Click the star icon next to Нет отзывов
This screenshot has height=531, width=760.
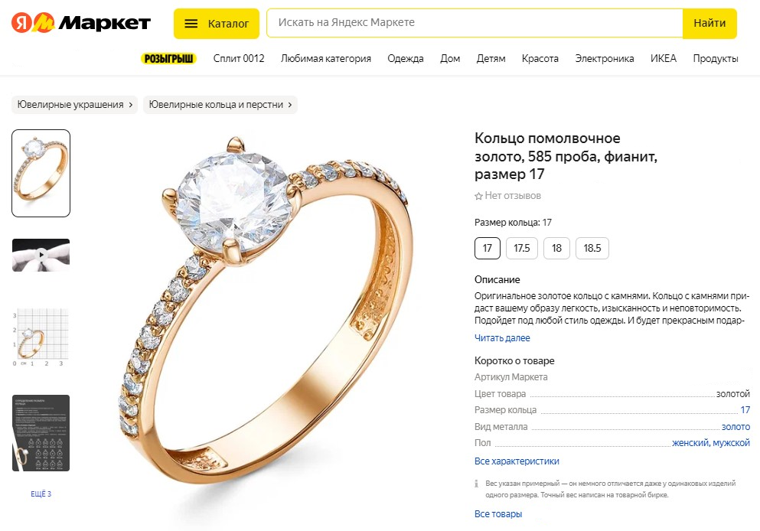click(x=478, y=196)
